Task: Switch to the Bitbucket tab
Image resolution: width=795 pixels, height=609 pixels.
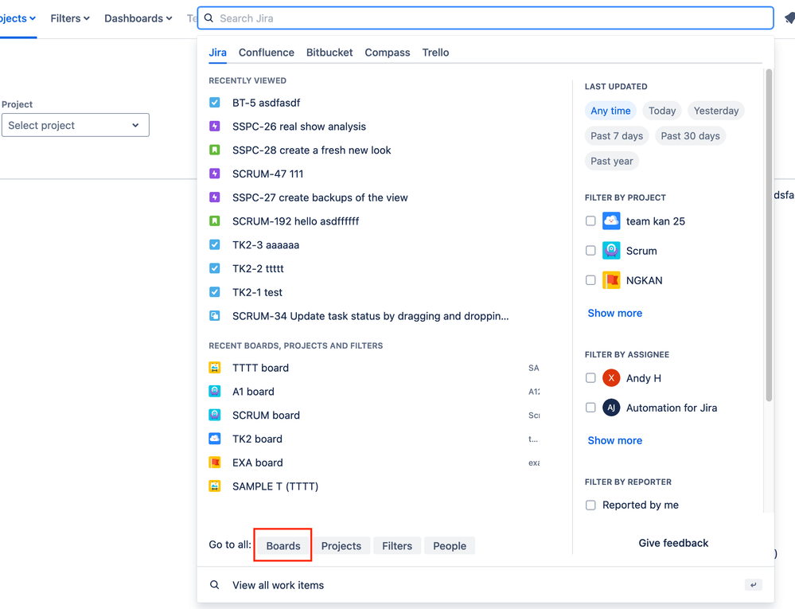Action: (329, 53)
